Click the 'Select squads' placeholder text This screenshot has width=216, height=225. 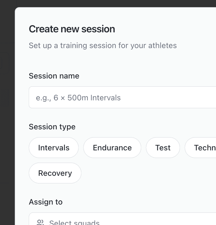point(74,223)
